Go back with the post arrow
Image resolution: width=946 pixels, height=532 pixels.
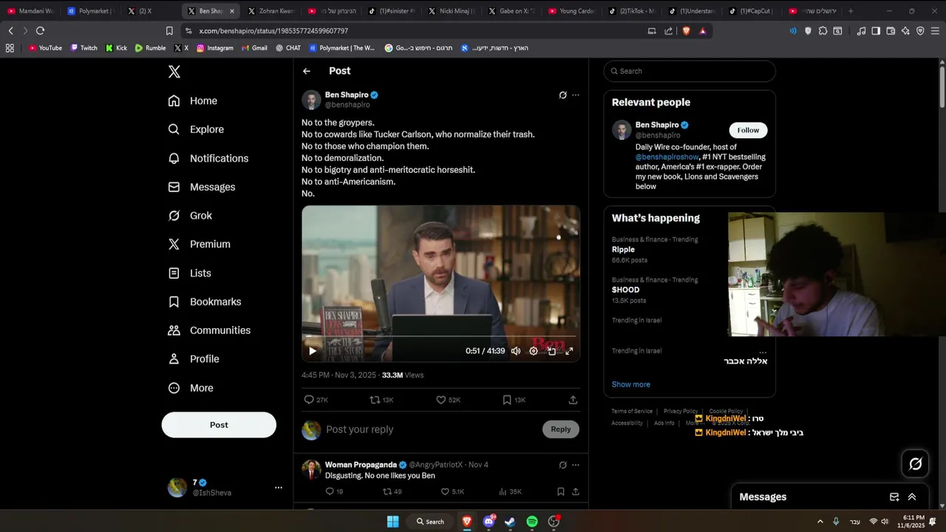(x=307, y=71)
